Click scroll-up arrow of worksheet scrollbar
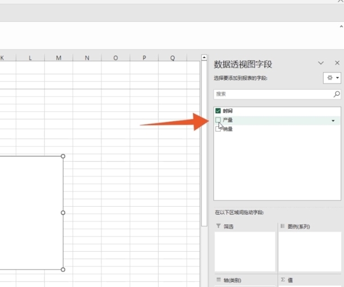This screenshot has height=287, width=344. click(x=204, y=57)
